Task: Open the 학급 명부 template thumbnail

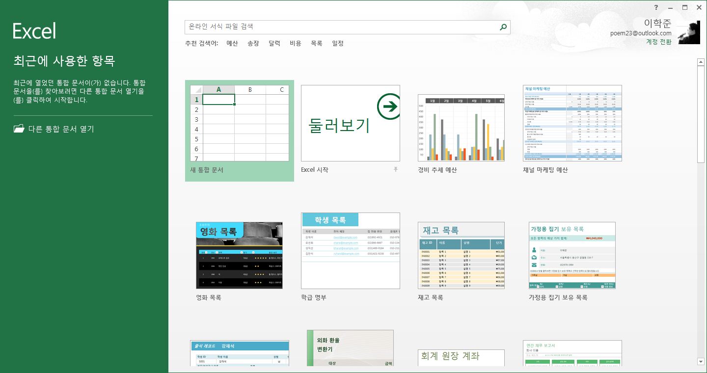Action: (351, 251)
